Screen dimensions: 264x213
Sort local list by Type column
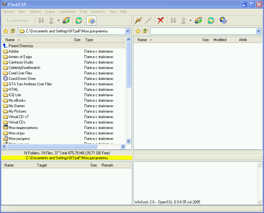(103, 40)
